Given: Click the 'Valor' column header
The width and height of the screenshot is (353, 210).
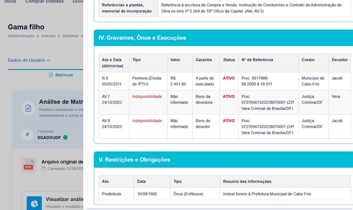Looking at the screenshot, I should tap(180, 63).
